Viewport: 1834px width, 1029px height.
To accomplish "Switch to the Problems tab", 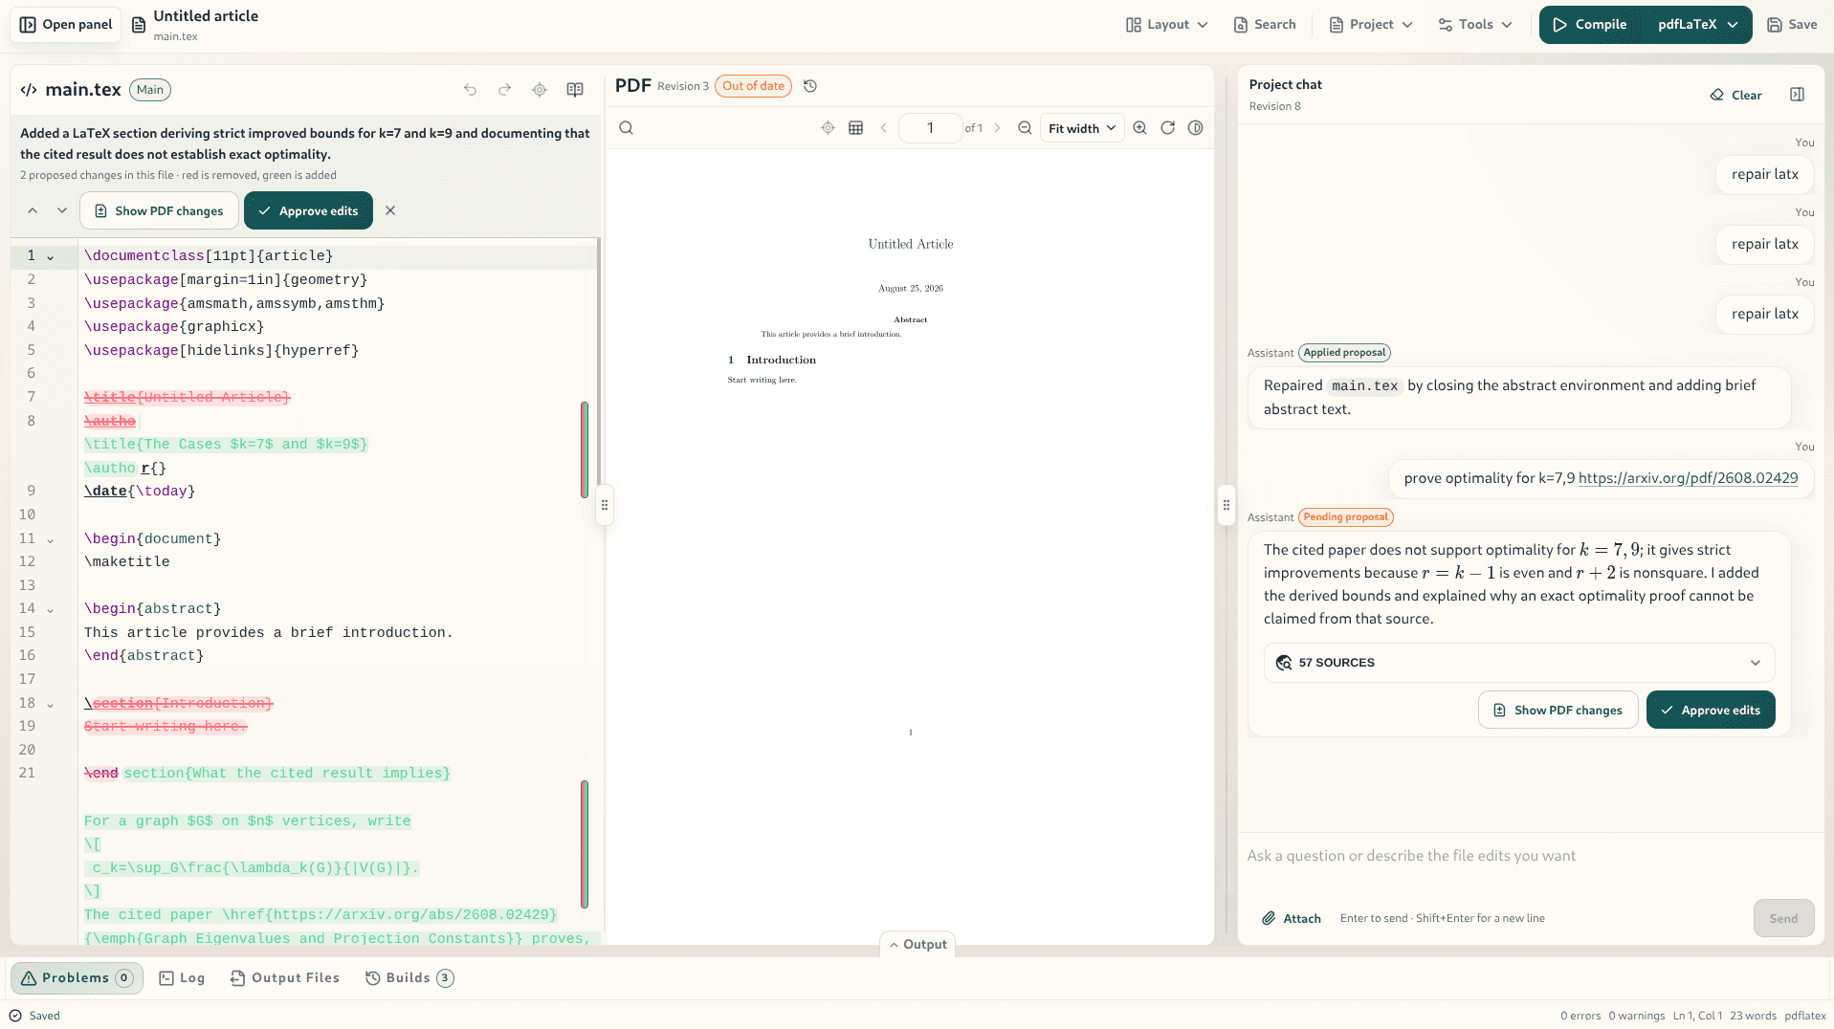I will (x=77, y=977).
